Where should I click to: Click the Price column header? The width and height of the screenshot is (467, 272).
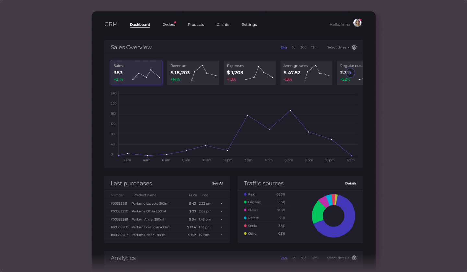click(x=193, y=195)
